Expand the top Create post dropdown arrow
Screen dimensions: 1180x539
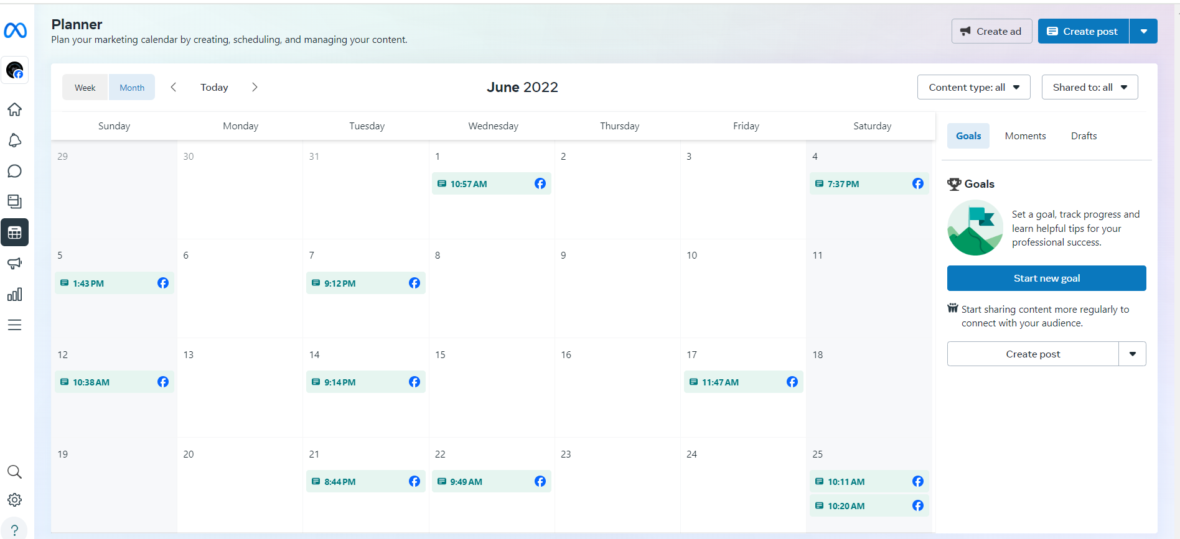tap(1144, 31)
